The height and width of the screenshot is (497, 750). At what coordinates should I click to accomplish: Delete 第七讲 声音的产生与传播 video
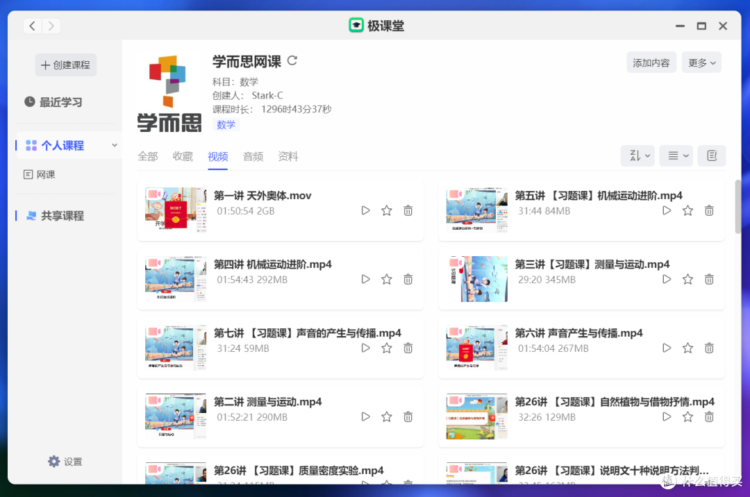pos(408,348)
